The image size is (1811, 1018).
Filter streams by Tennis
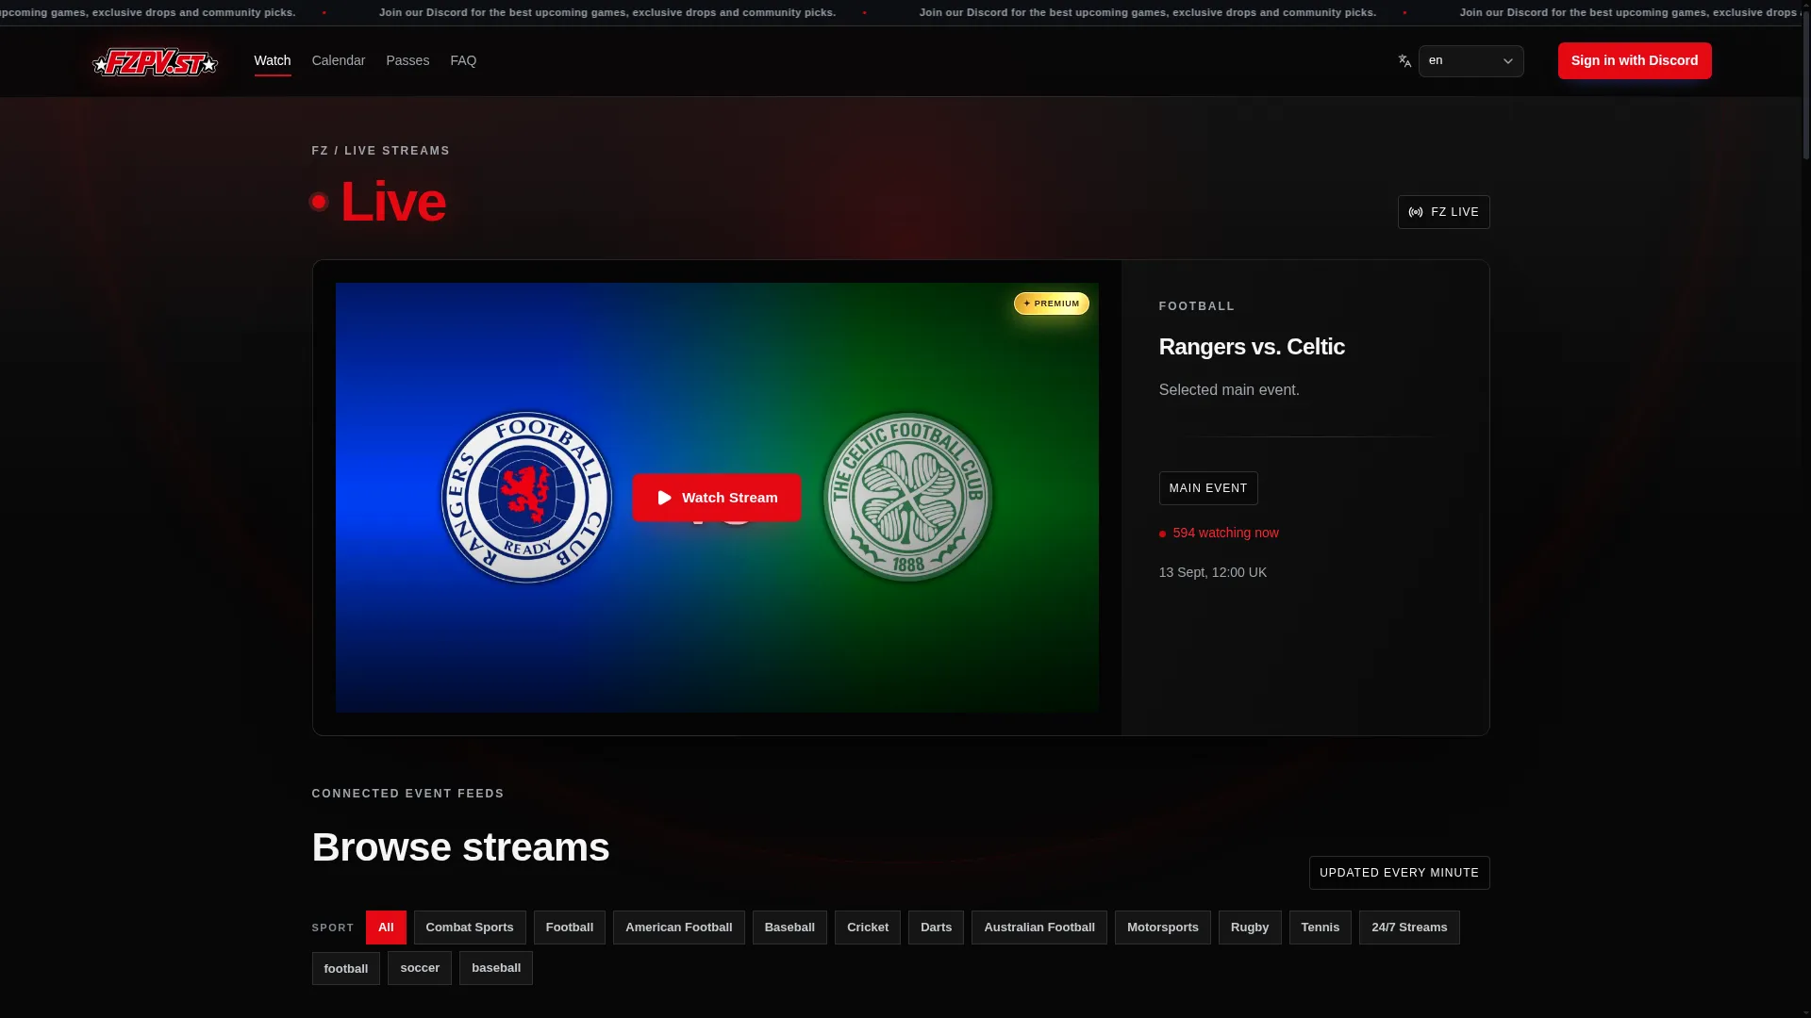tap(1321, 928)
